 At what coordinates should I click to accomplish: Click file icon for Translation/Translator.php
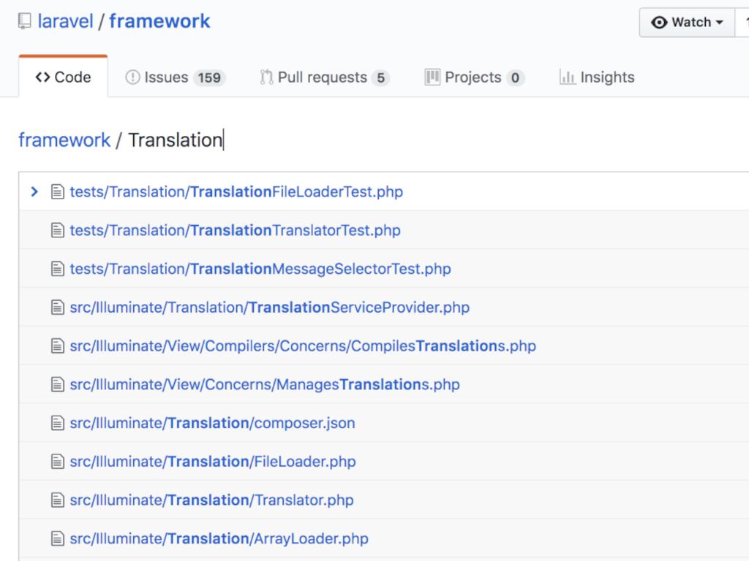coord(58,500)
